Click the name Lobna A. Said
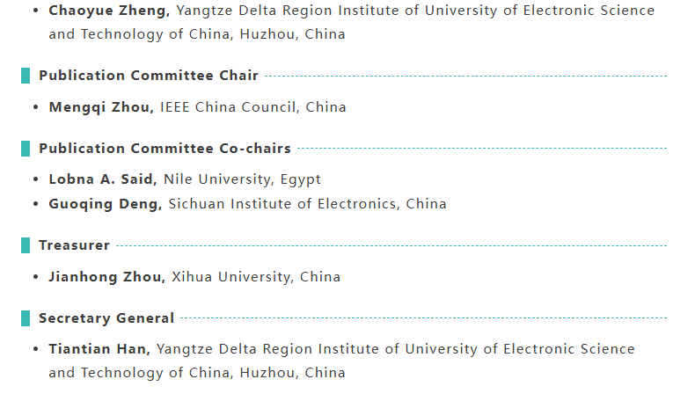Image resolution: width=695 pixels, height=394 pixels. 103,179
